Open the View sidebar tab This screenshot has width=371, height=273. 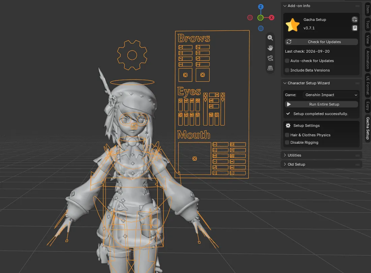[x=368, y=39]
